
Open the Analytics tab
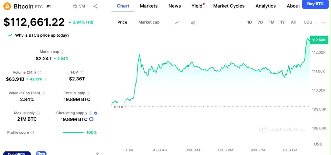pos(265,6)
